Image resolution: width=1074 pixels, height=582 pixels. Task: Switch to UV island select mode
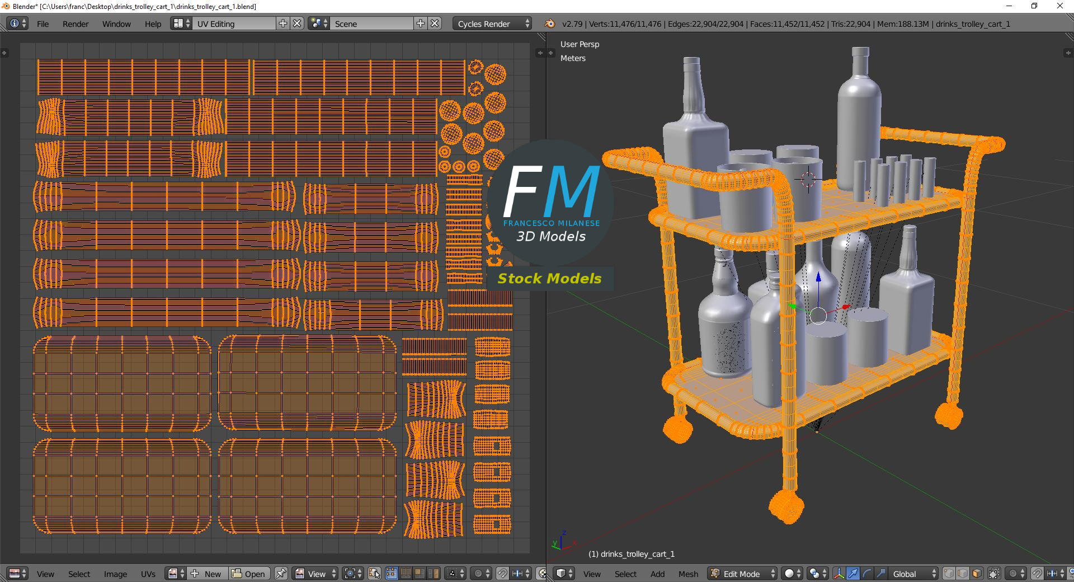pos(434,574)
